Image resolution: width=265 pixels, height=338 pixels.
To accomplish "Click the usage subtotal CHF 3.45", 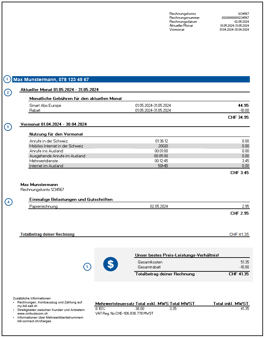I will [240, 173].
